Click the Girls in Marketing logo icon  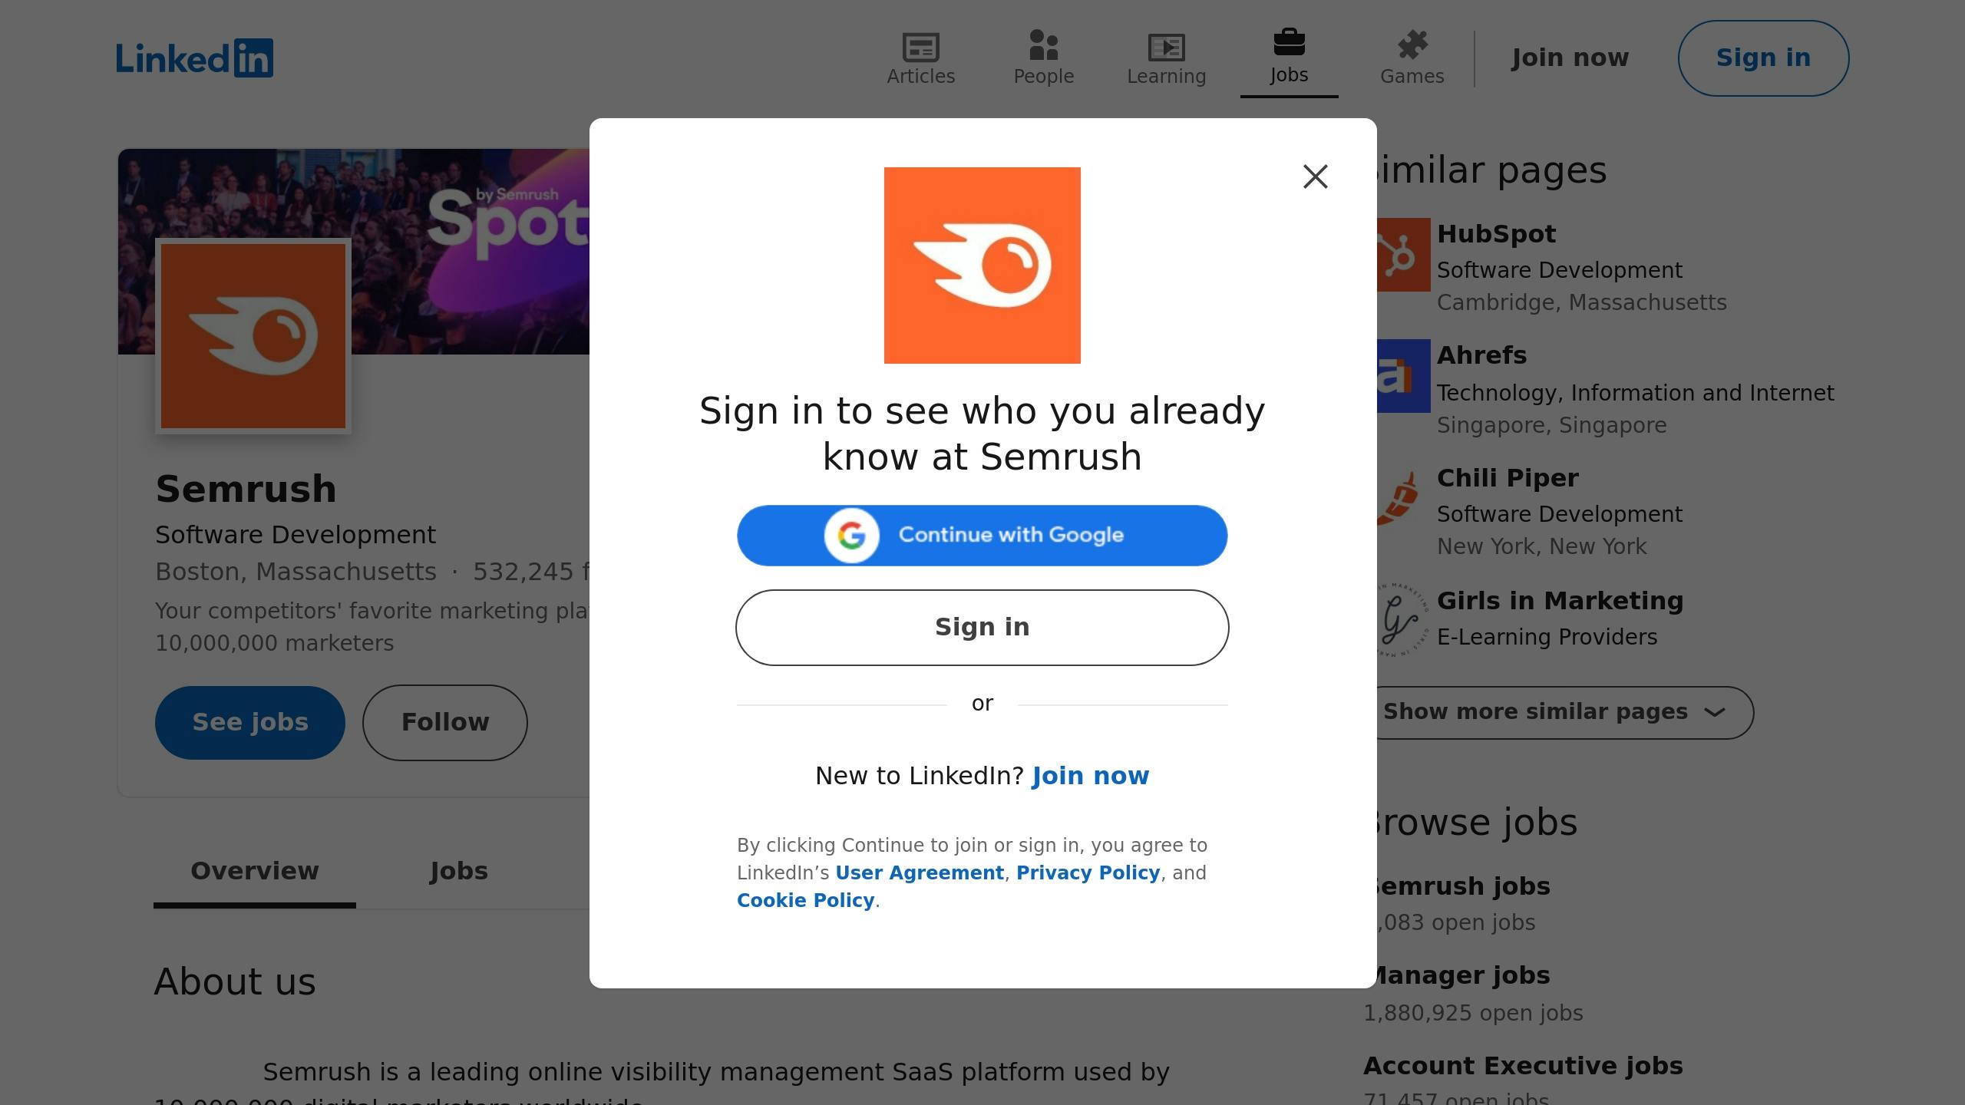(1404, 620)
